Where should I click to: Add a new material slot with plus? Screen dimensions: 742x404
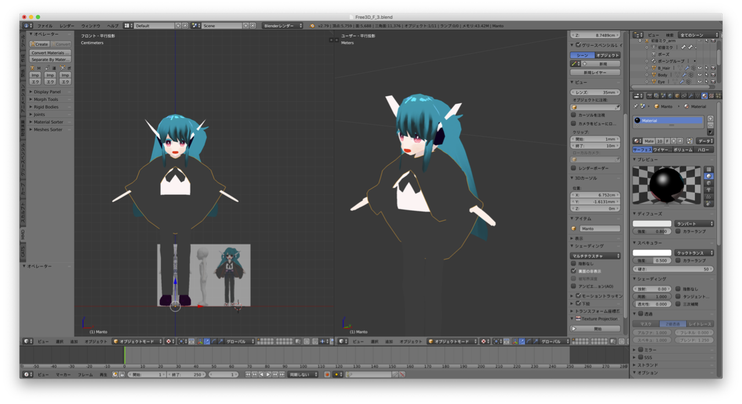tap(711, 119)
